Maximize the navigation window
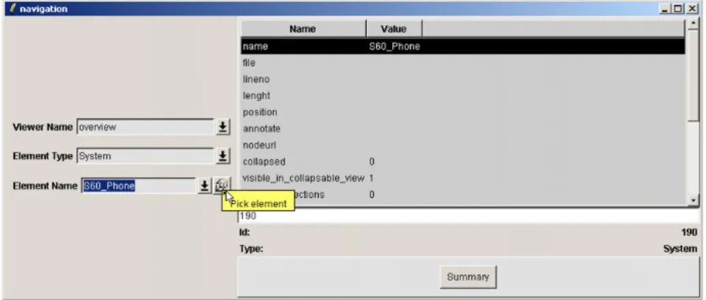The height and width of the screenshot is (300, 706). pyautogui.click(x=679, y=9)
